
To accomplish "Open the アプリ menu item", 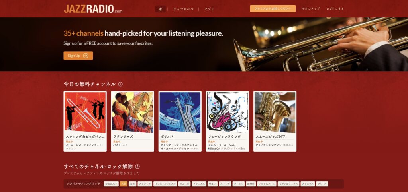I will (x=209, y=9).
